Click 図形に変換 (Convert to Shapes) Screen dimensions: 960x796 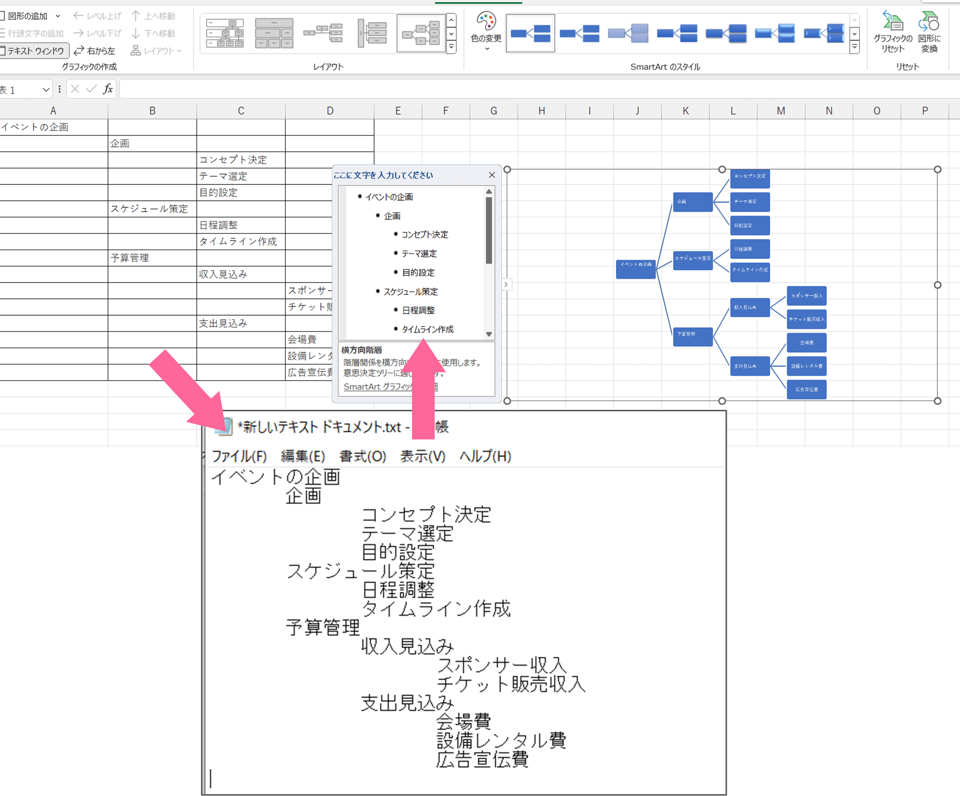(929, 32)
